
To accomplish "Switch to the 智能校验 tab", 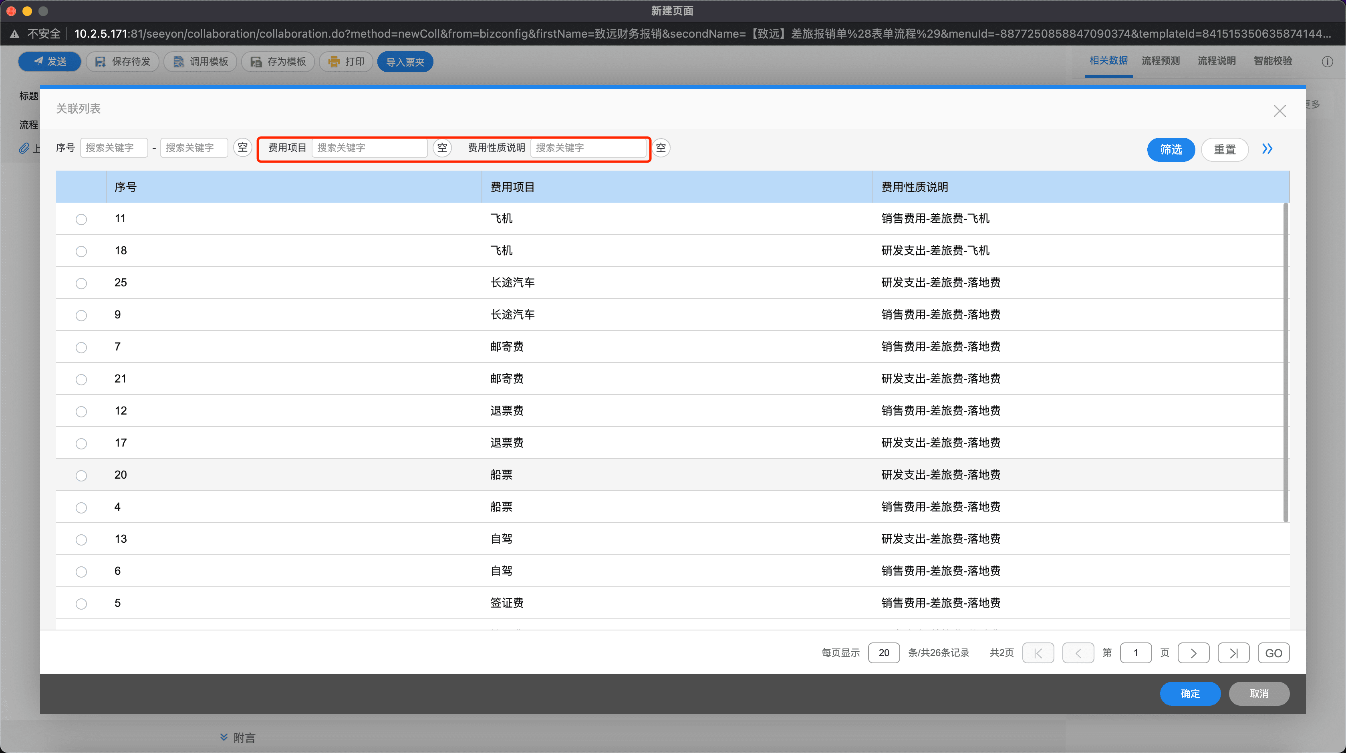I will click(1273, 60).
